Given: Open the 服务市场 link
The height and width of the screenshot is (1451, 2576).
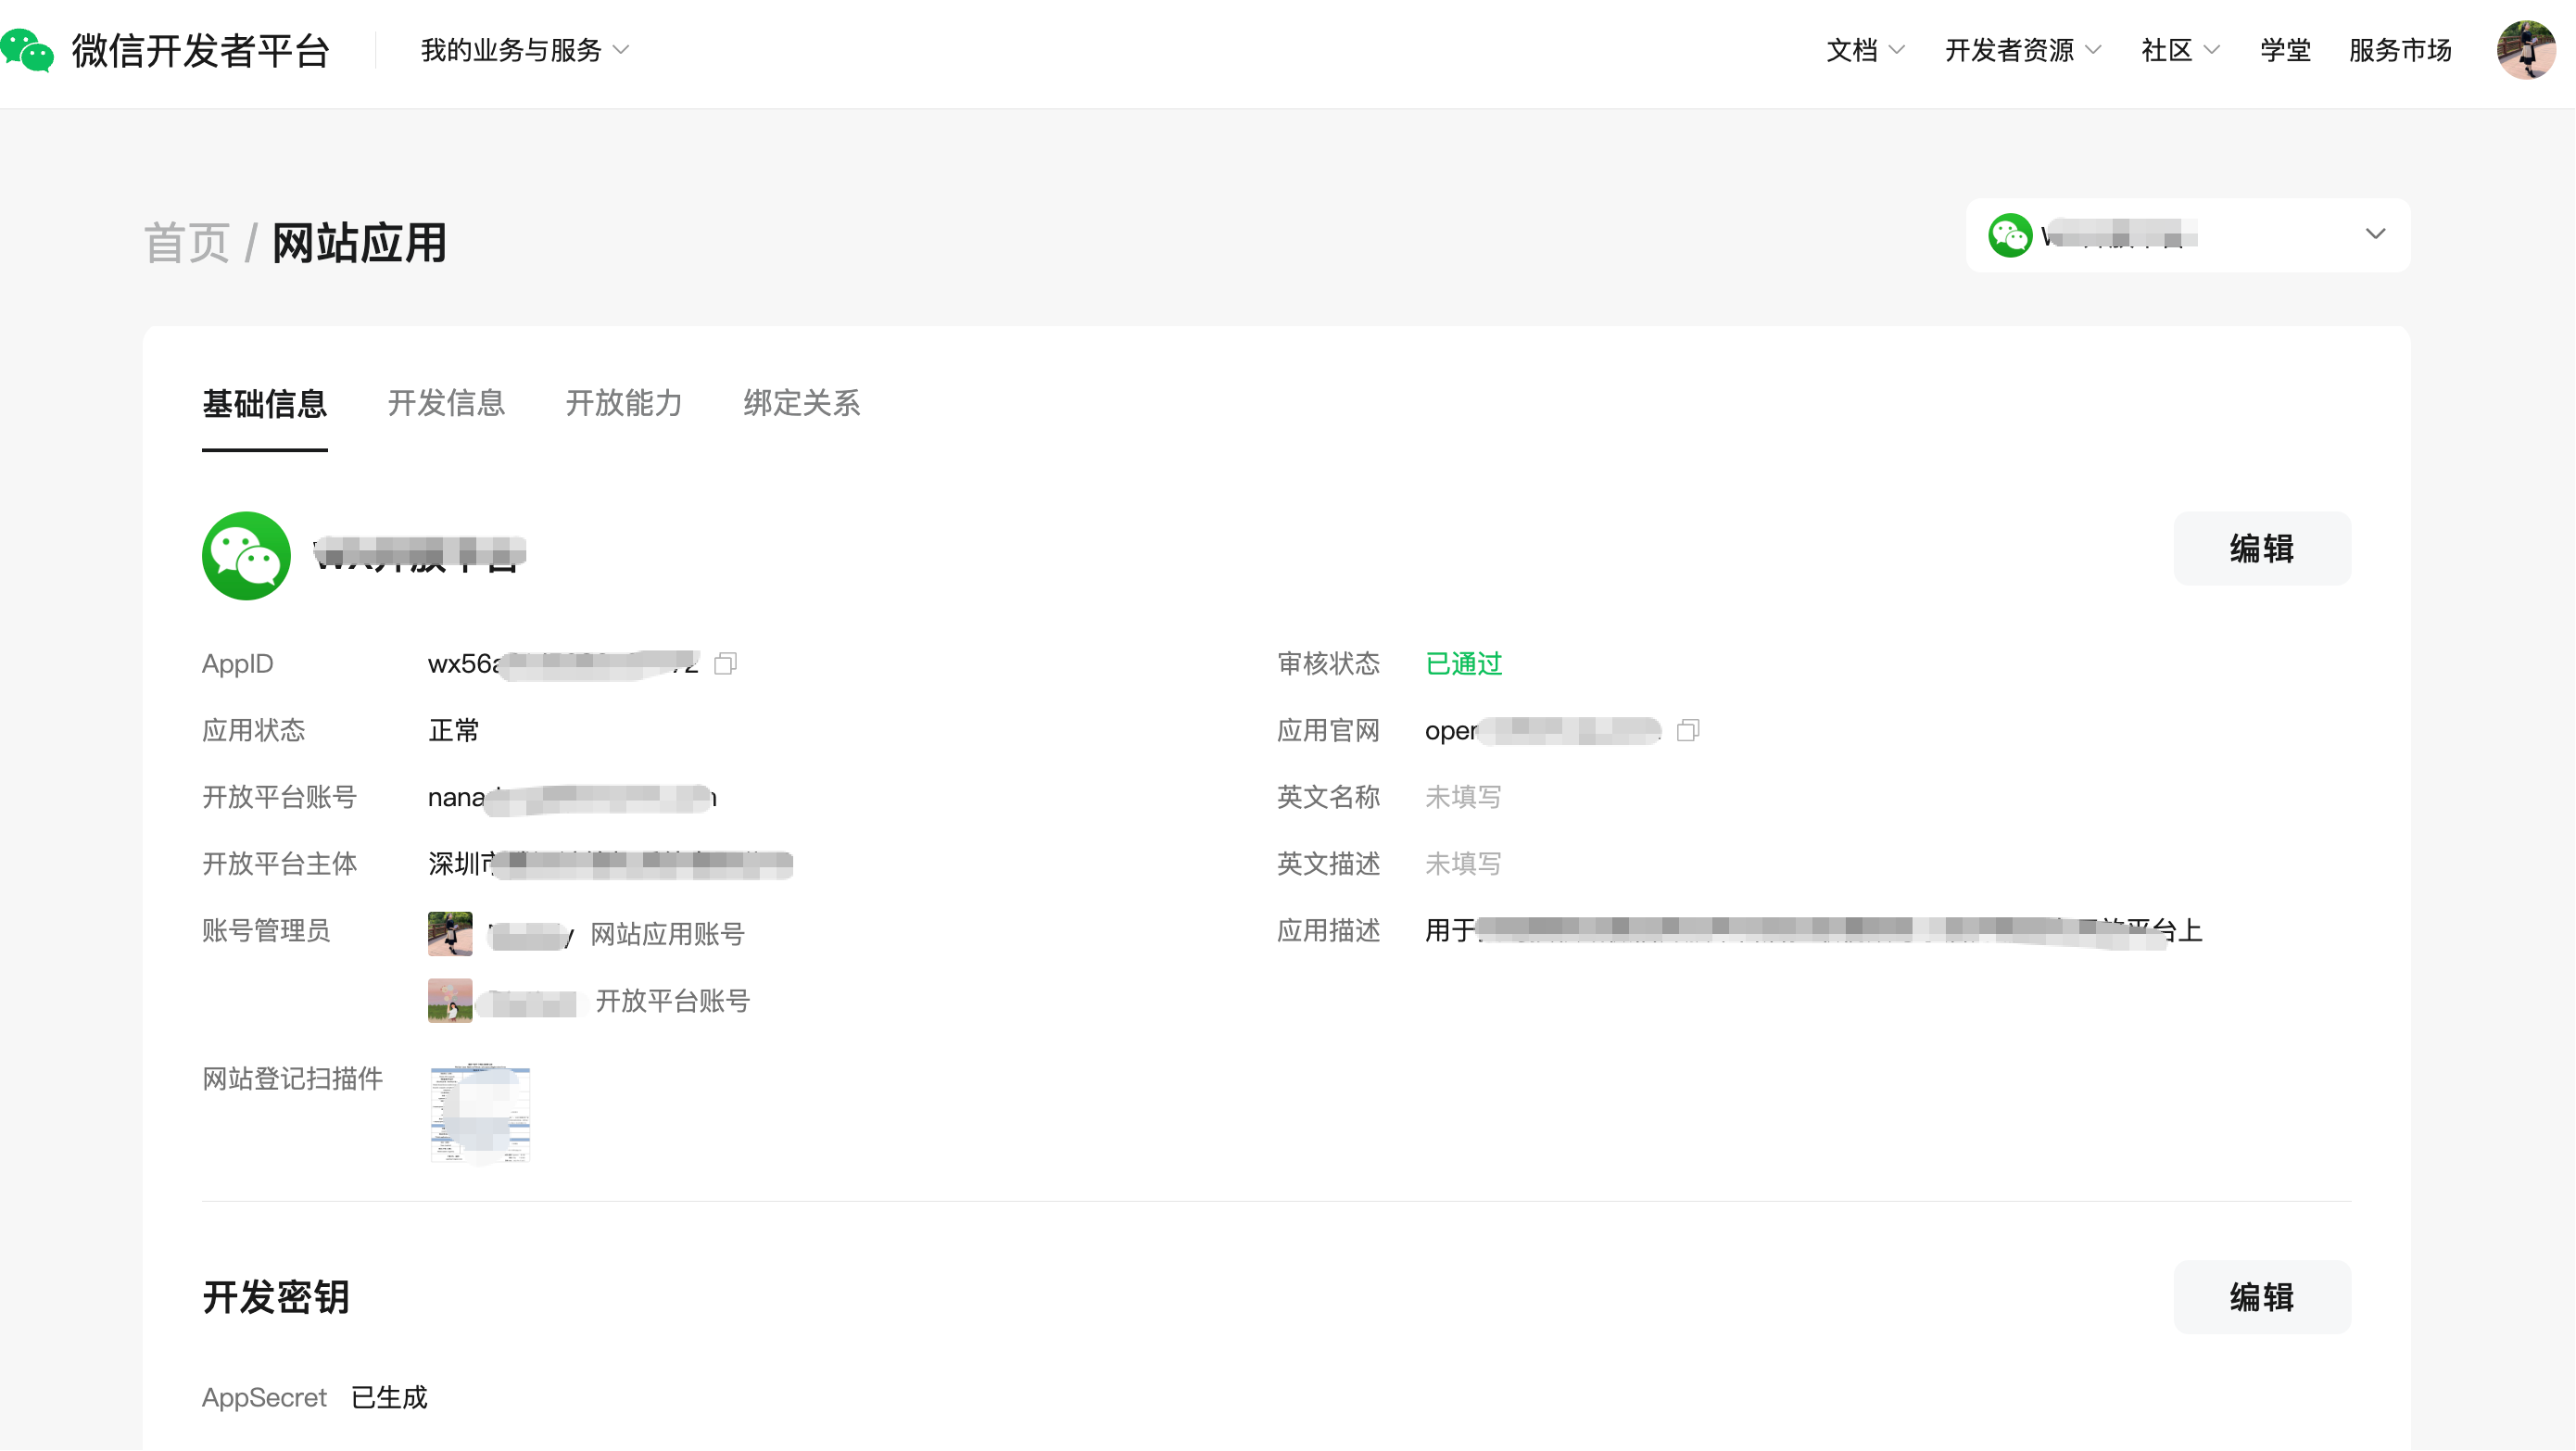Looking at the screenshot, I should 2400,50.
